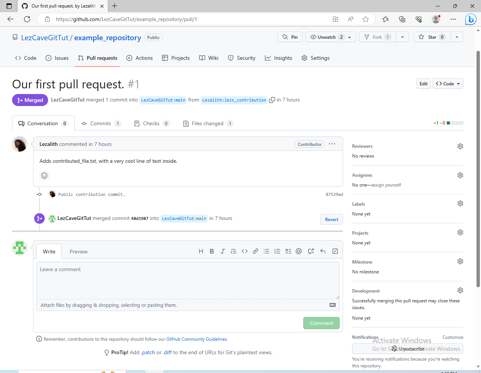Go back to previous page

point(11,19)
